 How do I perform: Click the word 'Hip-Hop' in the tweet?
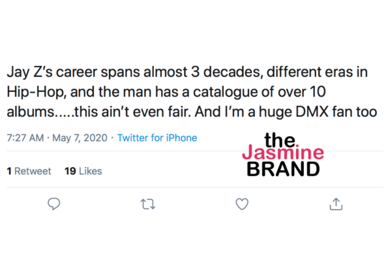pos(36,92)
